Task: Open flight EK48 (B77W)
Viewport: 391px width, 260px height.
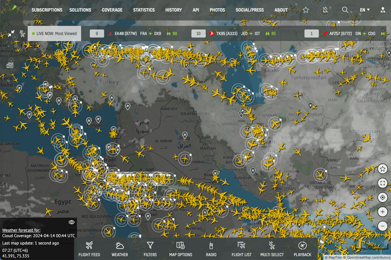Action: click(x=126, y=33)
